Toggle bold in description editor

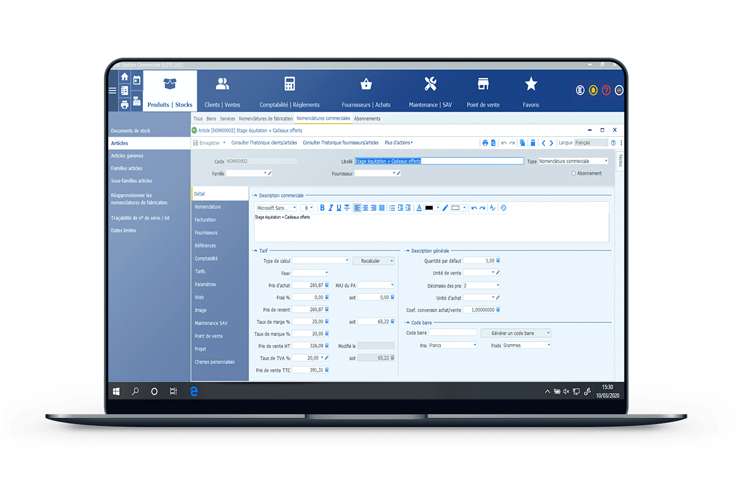coord(322,208)
